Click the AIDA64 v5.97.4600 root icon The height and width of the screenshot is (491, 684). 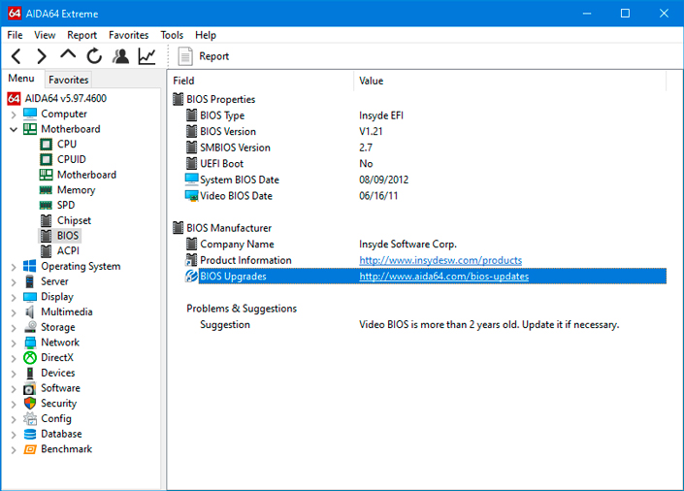14,99
